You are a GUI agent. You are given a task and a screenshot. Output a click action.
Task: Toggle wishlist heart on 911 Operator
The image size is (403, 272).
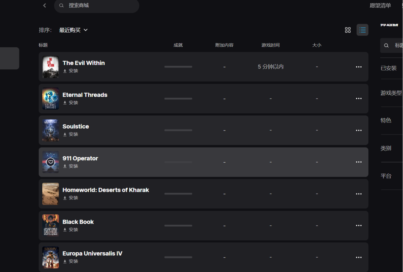point(51,162)
